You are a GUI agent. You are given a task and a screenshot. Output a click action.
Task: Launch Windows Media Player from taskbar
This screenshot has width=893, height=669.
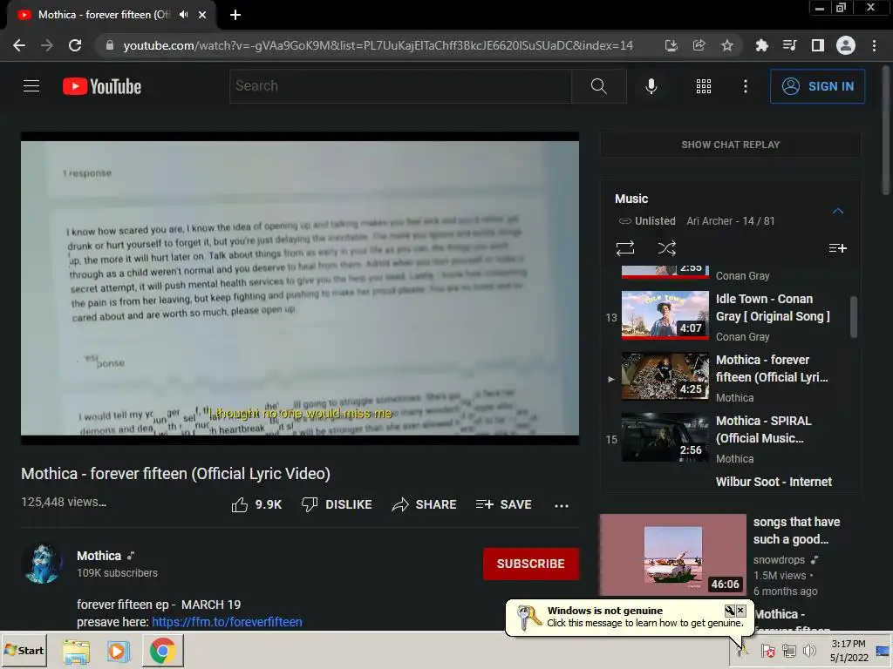(x=119, y=652)
